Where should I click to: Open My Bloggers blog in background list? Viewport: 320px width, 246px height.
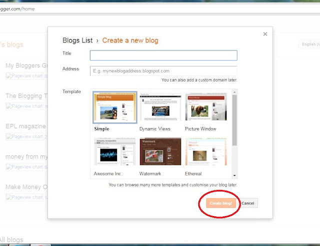click(x=26, y=65)
